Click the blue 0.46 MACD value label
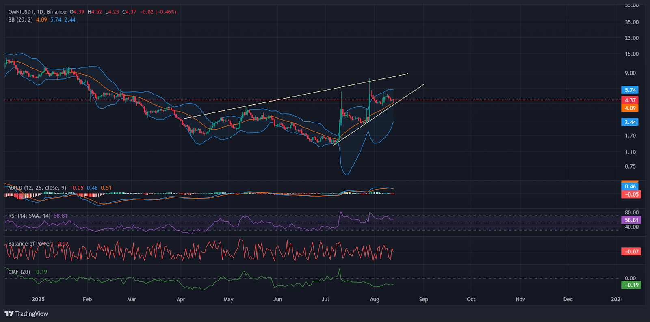Viewport: 650px width, 322px height. [x=630, y=186]
